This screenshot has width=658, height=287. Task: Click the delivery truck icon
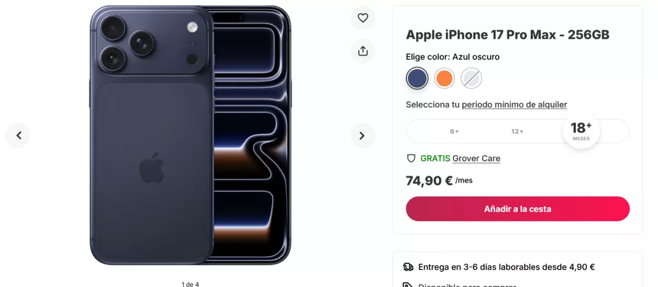click(x=408, y=267)
